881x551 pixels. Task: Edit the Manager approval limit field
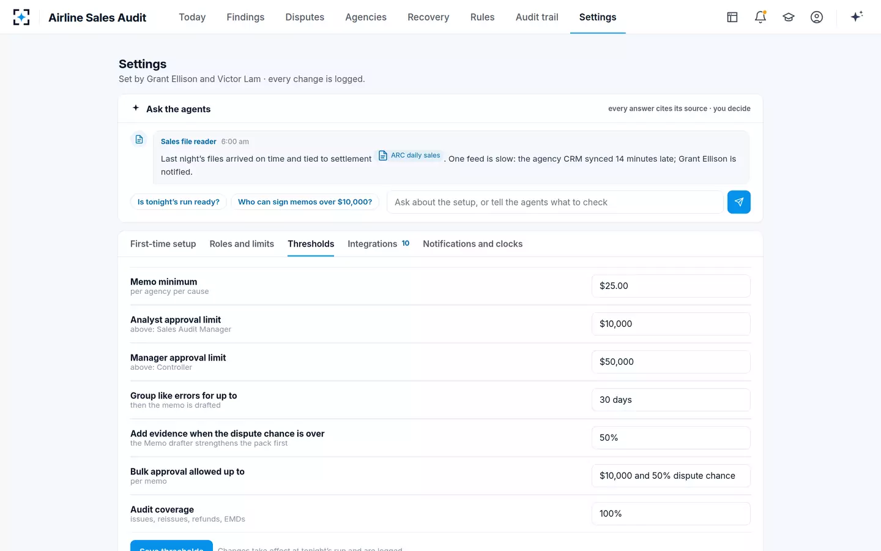tap(671, 362)
